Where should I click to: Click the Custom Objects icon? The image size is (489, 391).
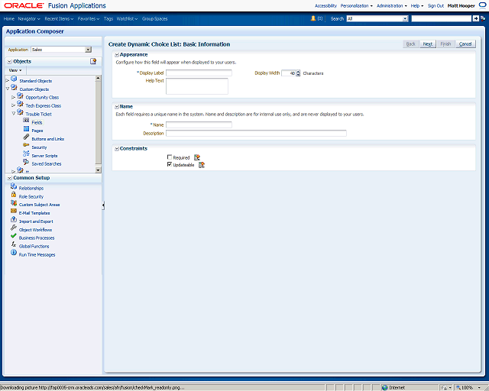point(14,87)
